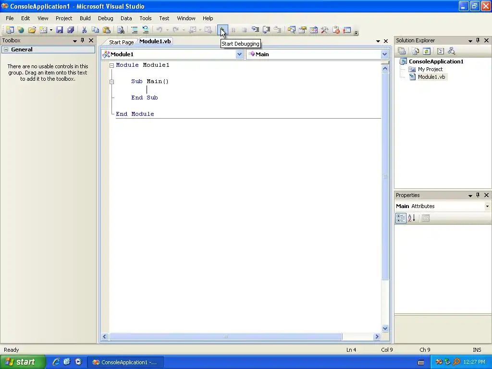Open the Tools menu

tap(146, 18)
